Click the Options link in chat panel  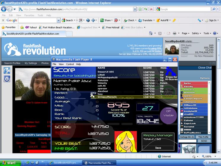tap(205, 78)
